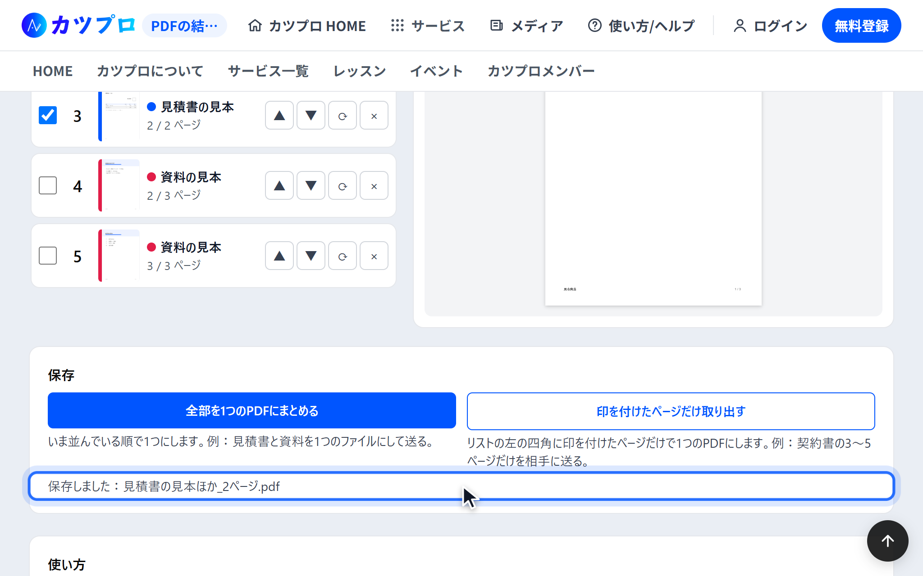Check the checkbox for row 4
This screenshot has height=576, width=923.
click(48, 185)
